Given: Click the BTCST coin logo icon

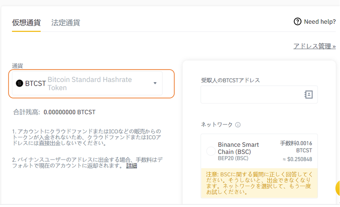Looking at the screenshot, I should coord(20,83).
